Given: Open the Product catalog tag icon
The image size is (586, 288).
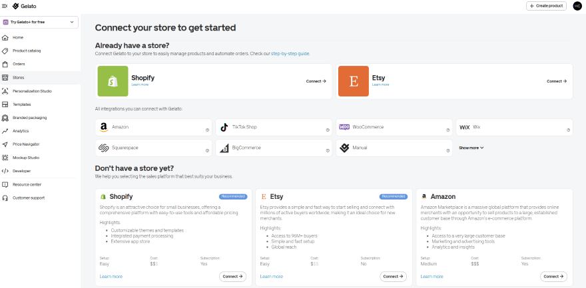Looking at the screenshot, I should click(x=5, y=51).
